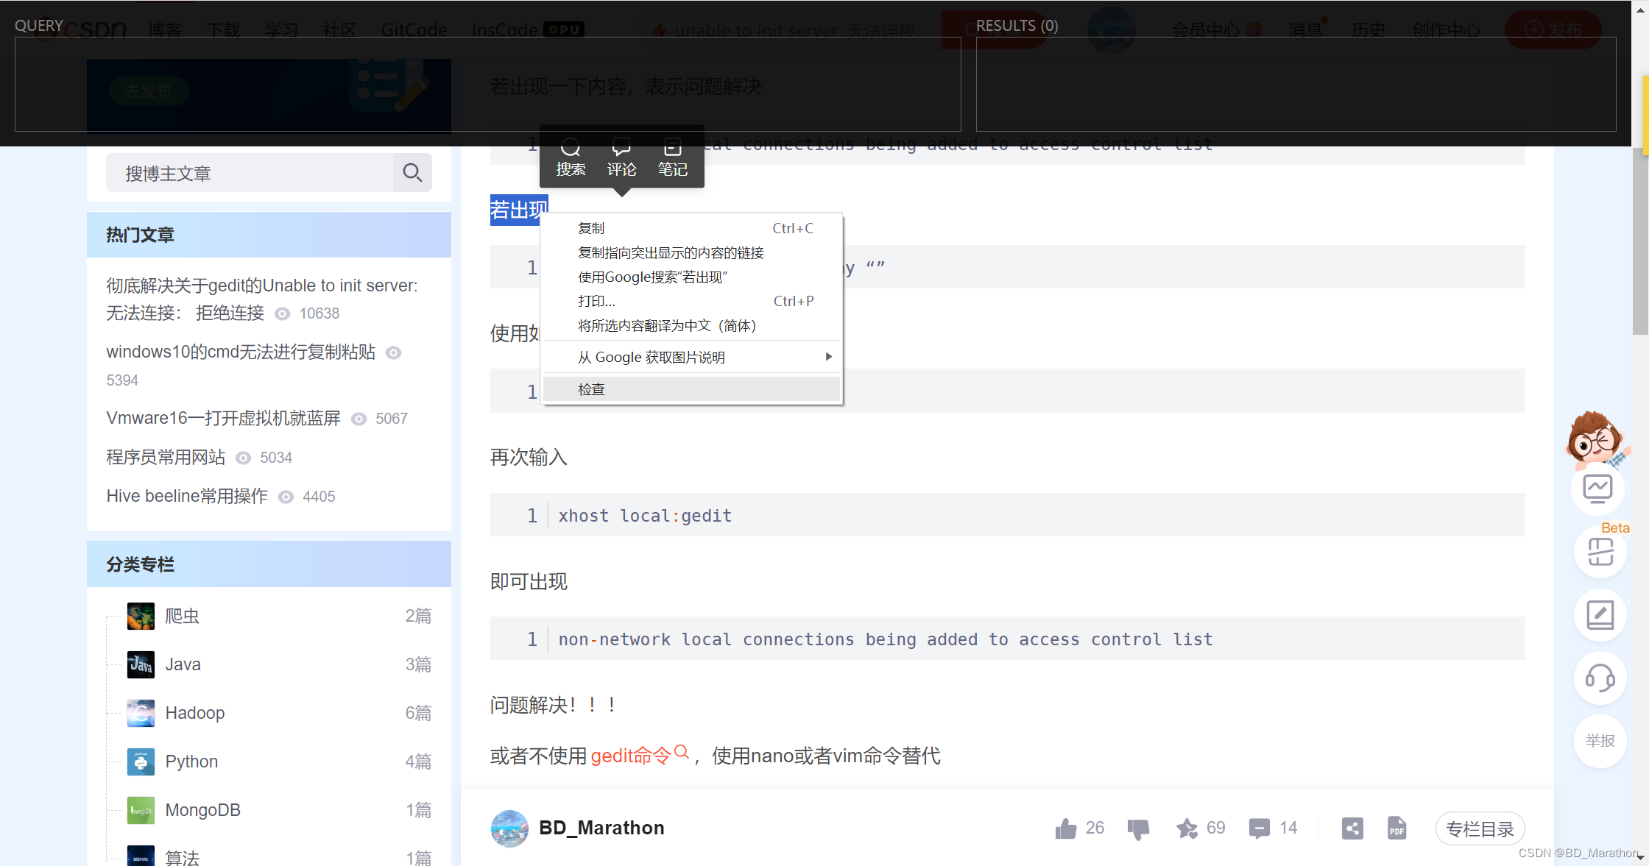The width and height of the screenshot is (1649, 866).
Task: Click the 再次输入 paragraph text
Action: tap(529, 457)
